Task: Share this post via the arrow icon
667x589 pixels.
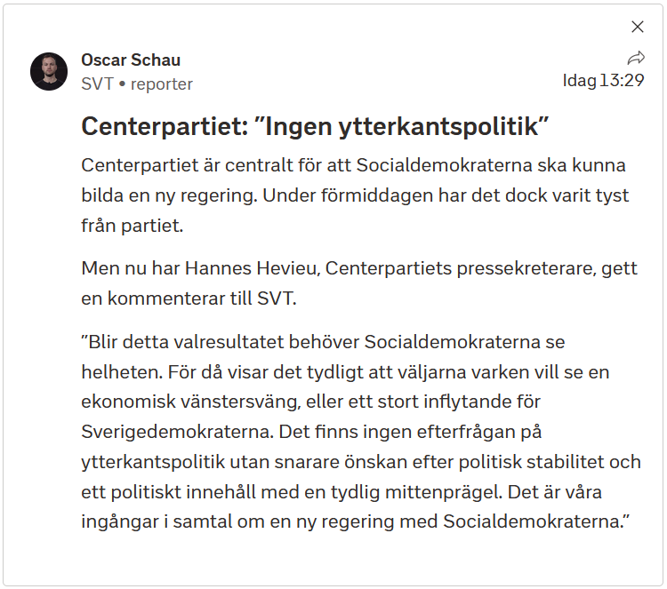Action: [636, 58]
